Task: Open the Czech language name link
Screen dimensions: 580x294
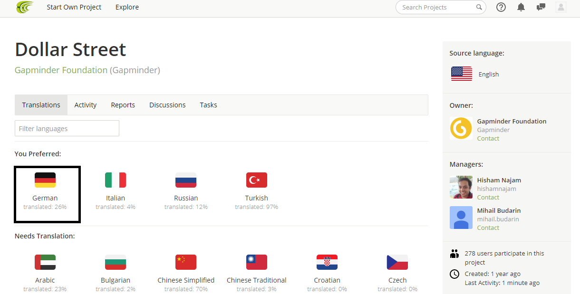Action: pyautogui.click(x=397, y=280)
